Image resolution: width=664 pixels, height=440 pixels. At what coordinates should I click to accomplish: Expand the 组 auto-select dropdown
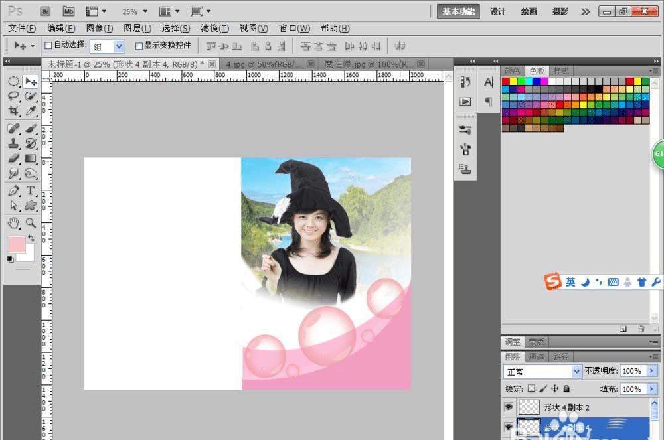[x=119, y=46]
